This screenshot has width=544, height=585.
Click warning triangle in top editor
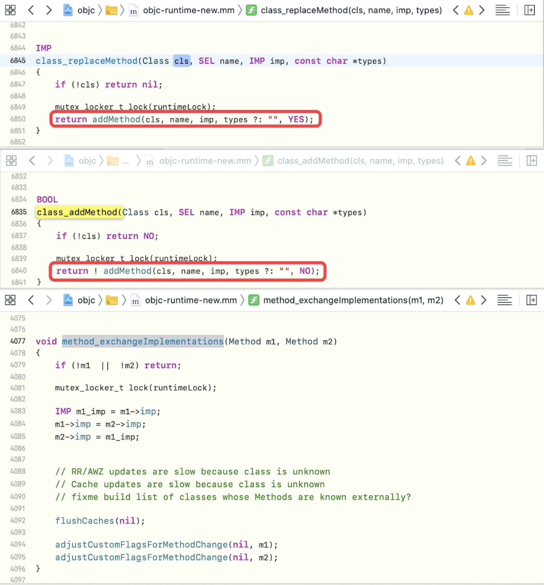(469, 11)
